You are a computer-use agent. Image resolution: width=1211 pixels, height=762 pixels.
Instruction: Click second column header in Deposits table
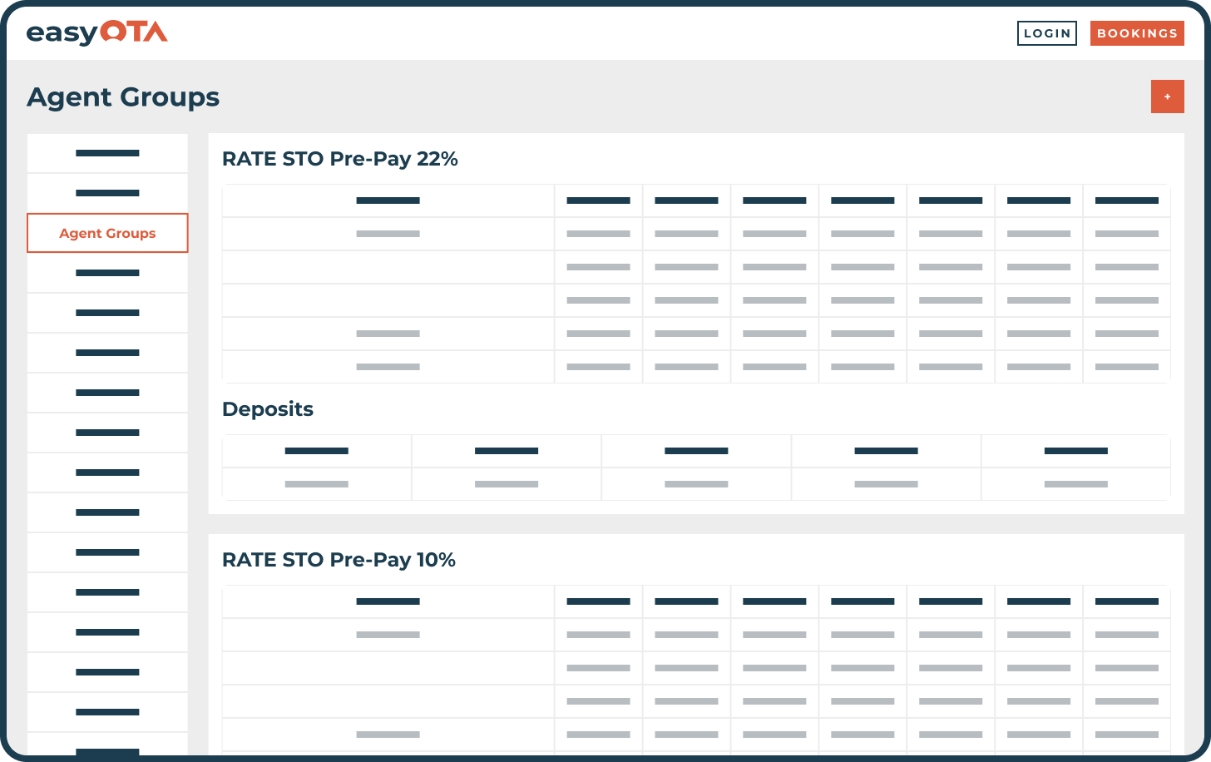pyautogui.click(x=506, y=451)
